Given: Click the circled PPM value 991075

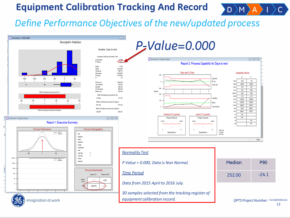Looking at the screenshot, I should (x=94, y=186).
